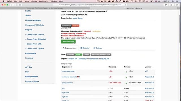Open Dropbox menu bar icon
This screenshot has height=101, width=181.
point(105,1)
